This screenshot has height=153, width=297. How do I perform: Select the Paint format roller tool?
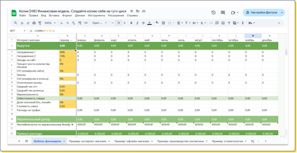pyautogui.click(x=40, y=23)
